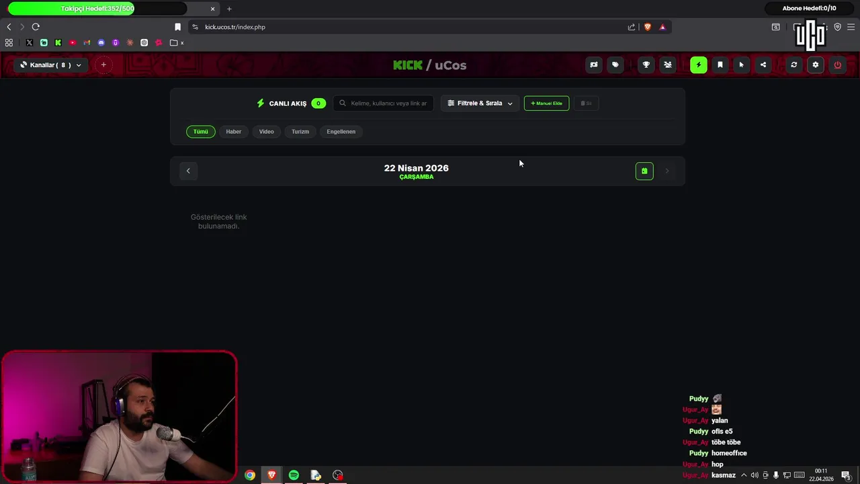The image size is (860, 484).
Task: Click the share icon in uCos toolbar
Action: pyautogui.click(x=763, y=65)
